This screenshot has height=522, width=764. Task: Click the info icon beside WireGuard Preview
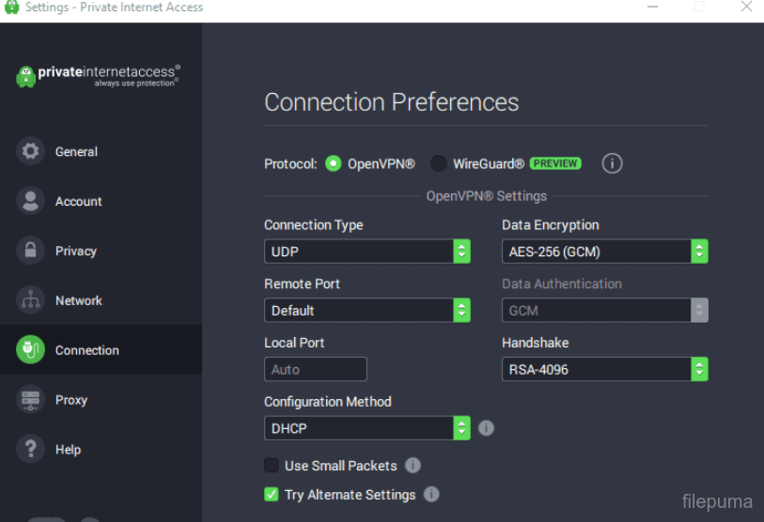(x=612, y=163)
